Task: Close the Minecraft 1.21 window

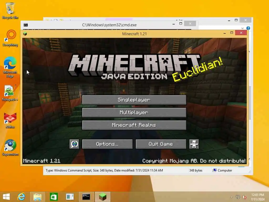Action: tap(241, 33)
